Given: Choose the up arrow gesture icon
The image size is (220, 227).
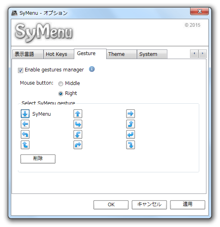Looking at the screenshot, I should [x=78, y=114].
